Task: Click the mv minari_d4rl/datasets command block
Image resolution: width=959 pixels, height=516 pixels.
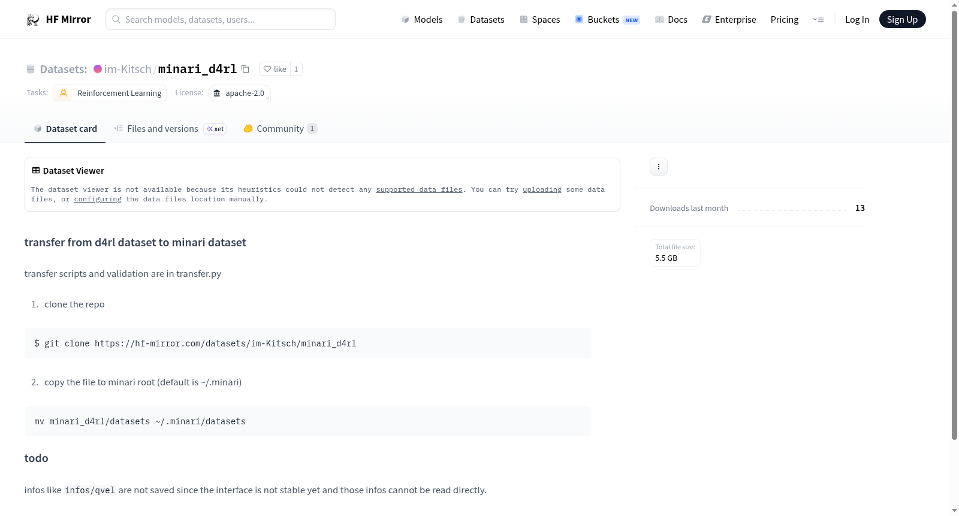Action: 308,421
